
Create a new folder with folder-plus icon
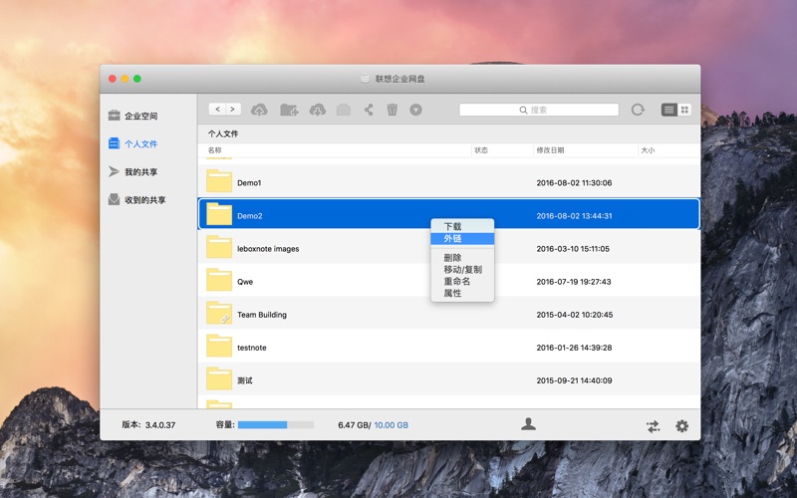[x=289, y=110]
